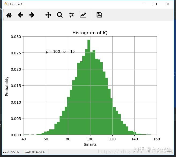Minimize the Figure 1 window
The width and height of the screenshot is (176, 157).
[x=143, y=4]
